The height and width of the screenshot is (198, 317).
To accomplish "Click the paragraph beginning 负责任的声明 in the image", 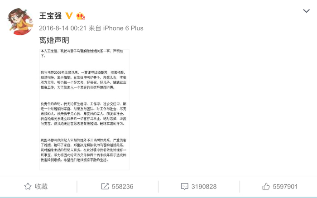I will (83, 114).
